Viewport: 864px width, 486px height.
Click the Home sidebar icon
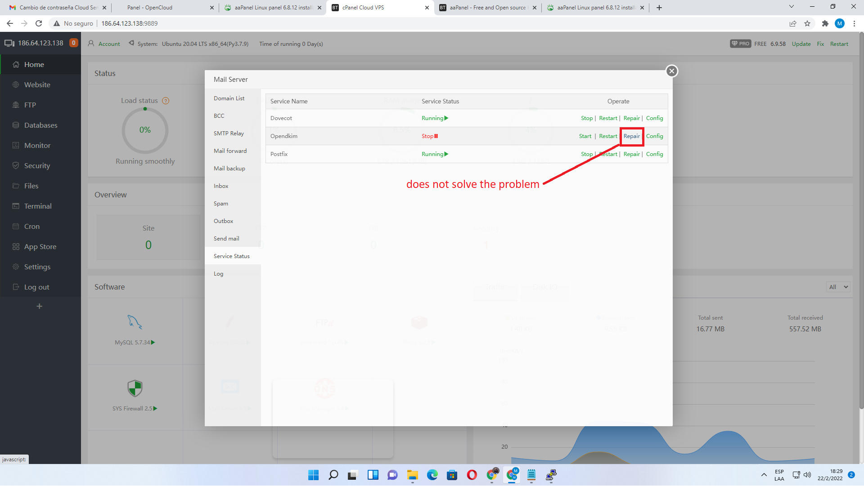point(16,65)
